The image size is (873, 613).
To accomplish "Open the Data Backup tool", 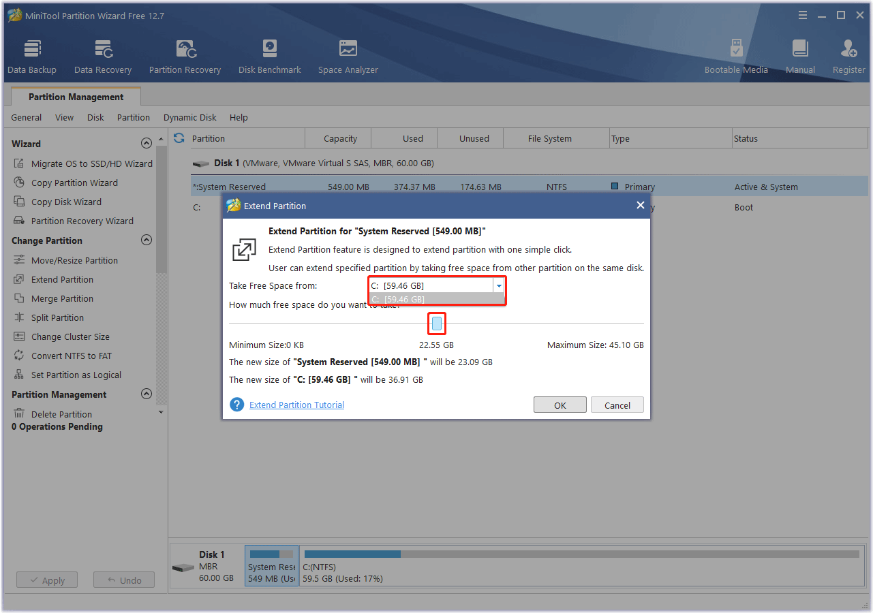I will [x=32, y=57].
